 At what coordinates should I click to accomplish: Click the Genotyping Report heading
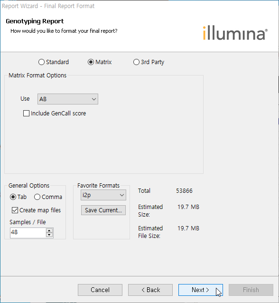pyautogui.click(x=35, y=21)
